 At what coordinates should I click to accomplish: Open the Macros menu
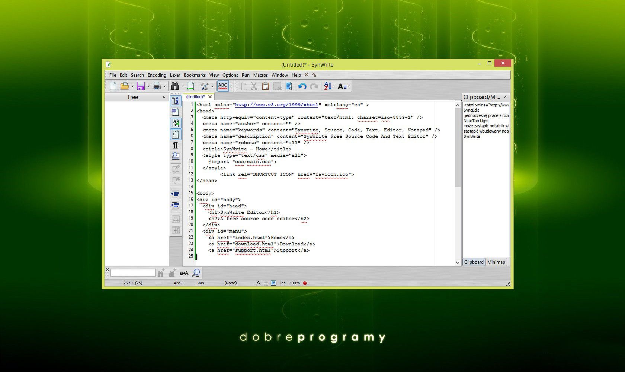[x=260, y=75]
